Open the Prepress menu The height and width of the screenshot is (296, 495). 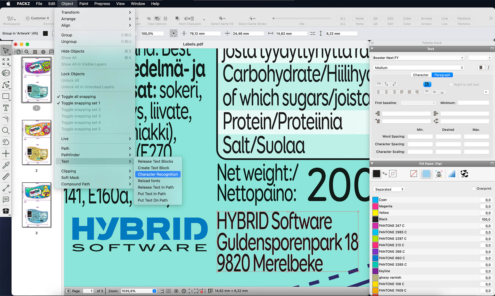pyautogui.click(x=102, y=4)
